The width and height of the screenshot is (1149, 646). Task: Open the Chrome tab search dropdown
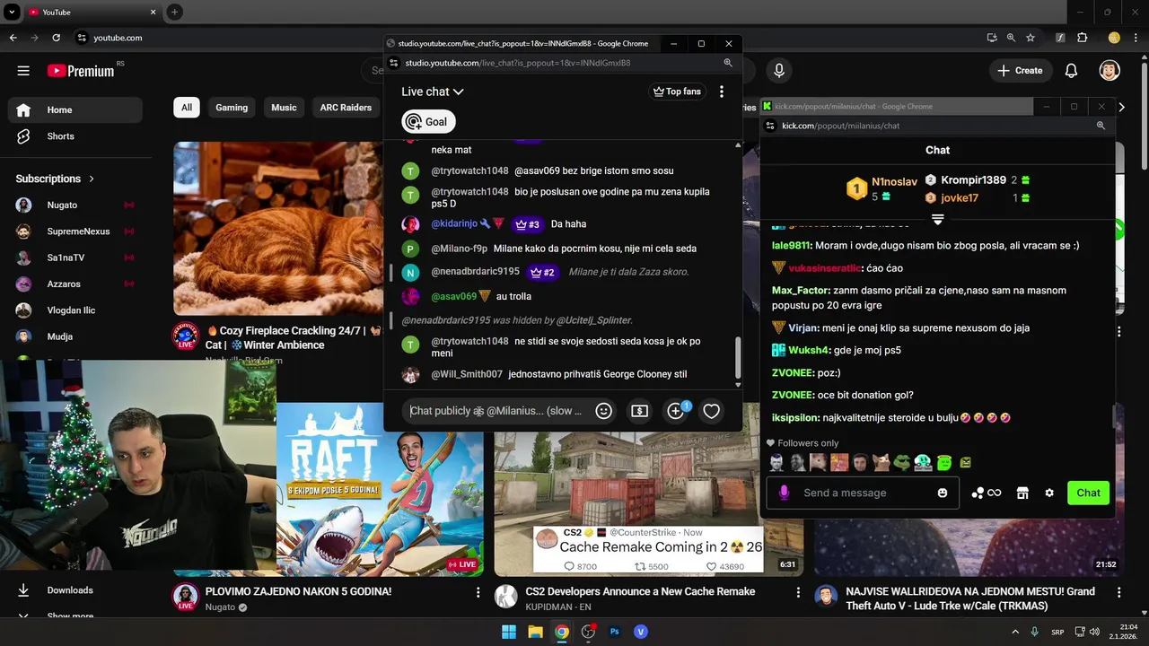click(12, 13)
